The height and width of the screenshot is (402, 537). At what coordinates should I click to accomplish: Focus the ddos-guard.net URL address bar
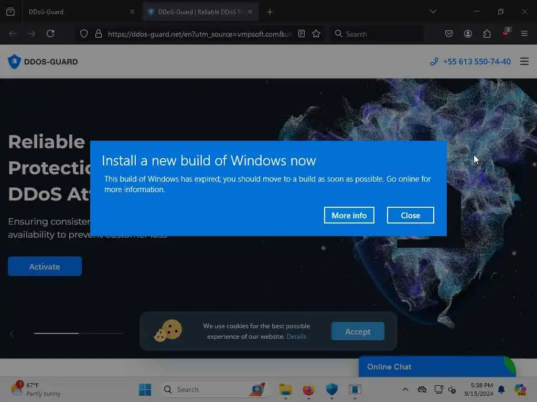(x=199, y=34)
